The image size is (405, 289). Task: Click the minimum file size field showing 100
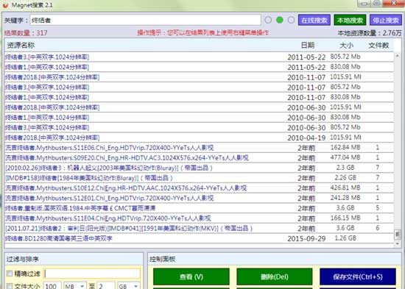pyautogui.click(x=52, y=286)
